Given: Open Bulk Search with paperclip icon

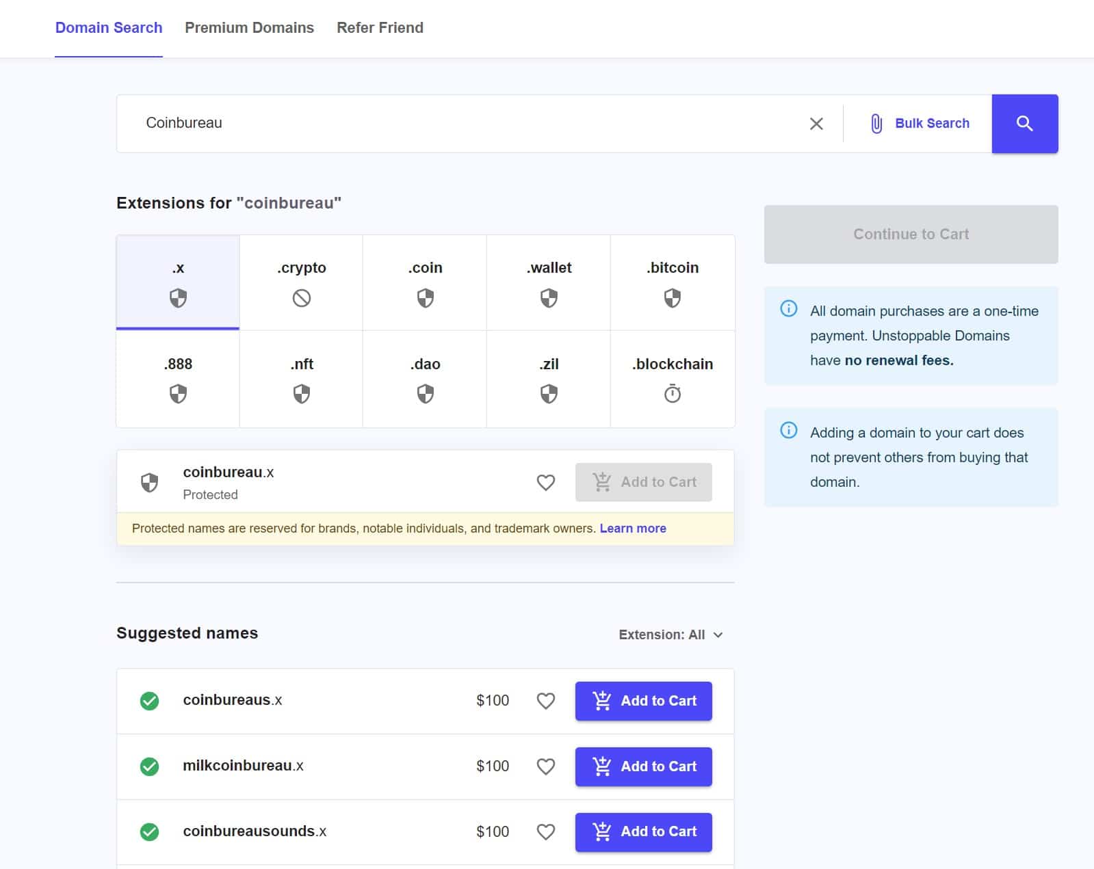Looking at the screenshot, I should [x=920, y=124].
